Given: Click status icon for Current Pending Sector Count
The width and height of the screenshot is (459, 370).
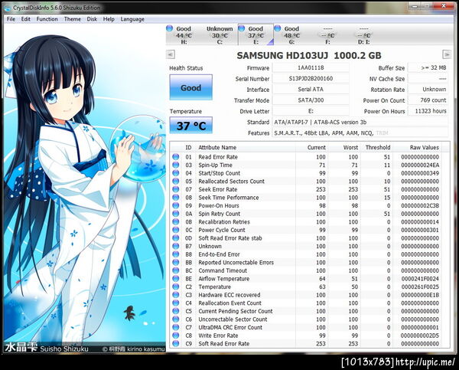Looking at the screenshot, I should (x=176, y=311).
